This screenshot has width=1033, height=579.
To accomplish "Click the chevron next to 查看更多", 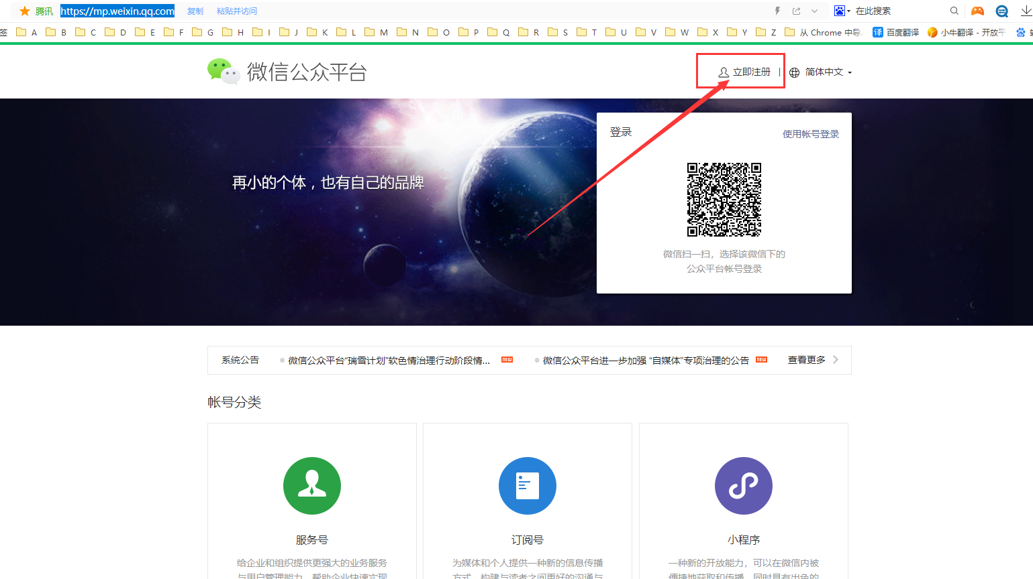I will 836,360.
